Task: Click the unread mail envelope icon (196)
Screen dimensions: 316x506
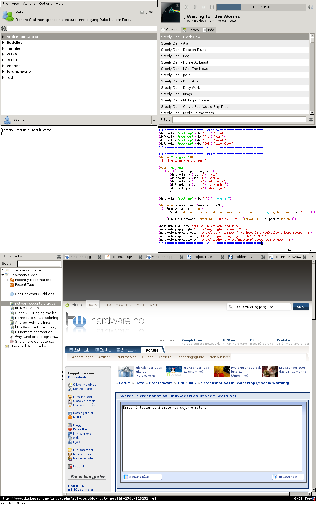Action: point(142,12)
